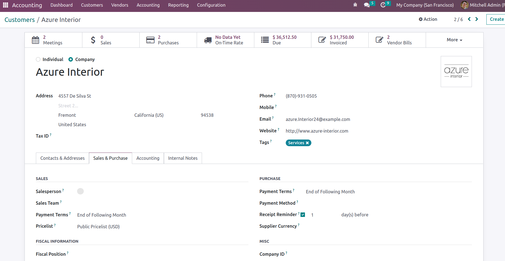Image resolution: width=505 pixels, height=261 pixels.
Task: Click the Due list icon
Action: click(265, 40)
